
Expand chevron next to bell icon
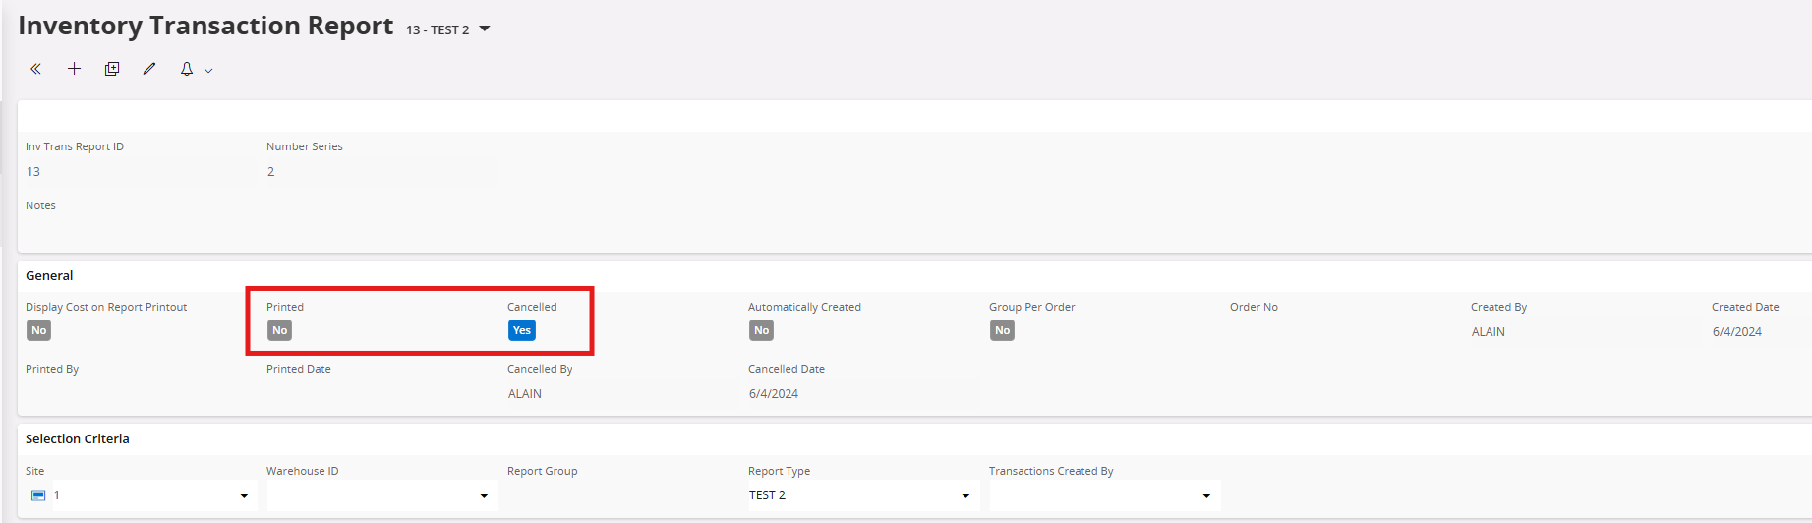pos(208,71)
